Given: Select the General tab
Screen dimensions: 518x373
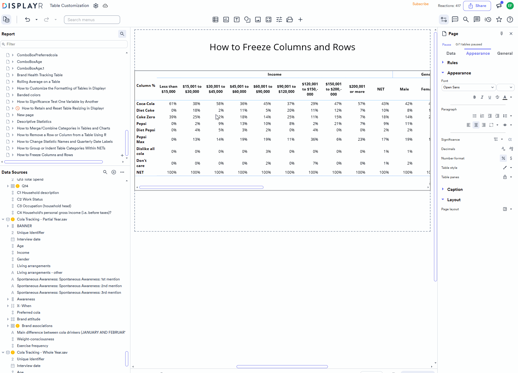Looking at the screenshot, I should point(505,53).
